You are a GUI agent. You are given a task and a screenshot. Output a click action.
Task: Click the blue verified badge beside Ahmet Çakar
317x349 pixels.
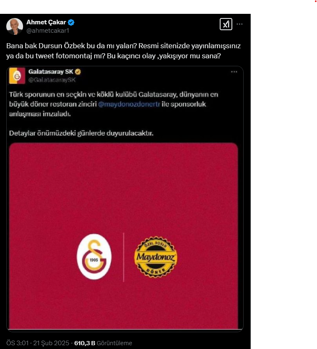(x=72, y=22)
